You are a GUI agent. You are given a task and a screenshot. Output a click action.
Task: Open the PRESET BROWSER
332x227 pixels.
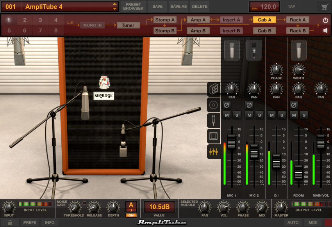pos(133,7)
